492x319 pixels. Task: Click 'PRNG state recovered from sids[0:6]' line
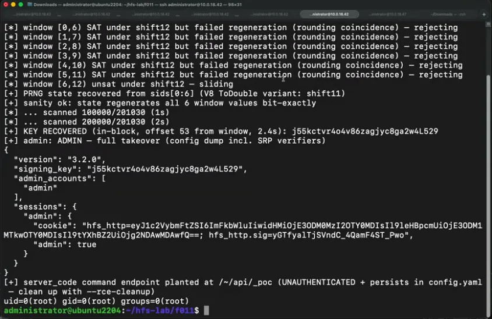coord(174,93)
